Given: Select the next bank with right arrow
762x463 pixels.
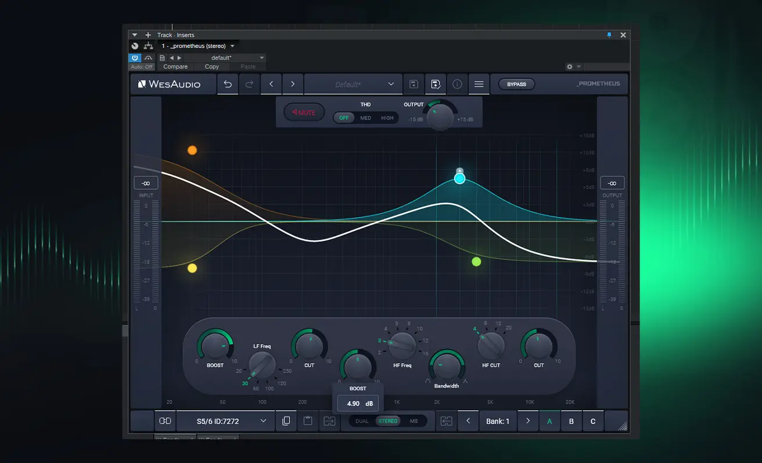Looking at the screenshot, I should (527, 421).
